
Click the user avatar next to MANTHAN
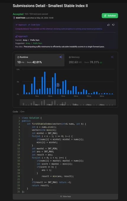14,18
